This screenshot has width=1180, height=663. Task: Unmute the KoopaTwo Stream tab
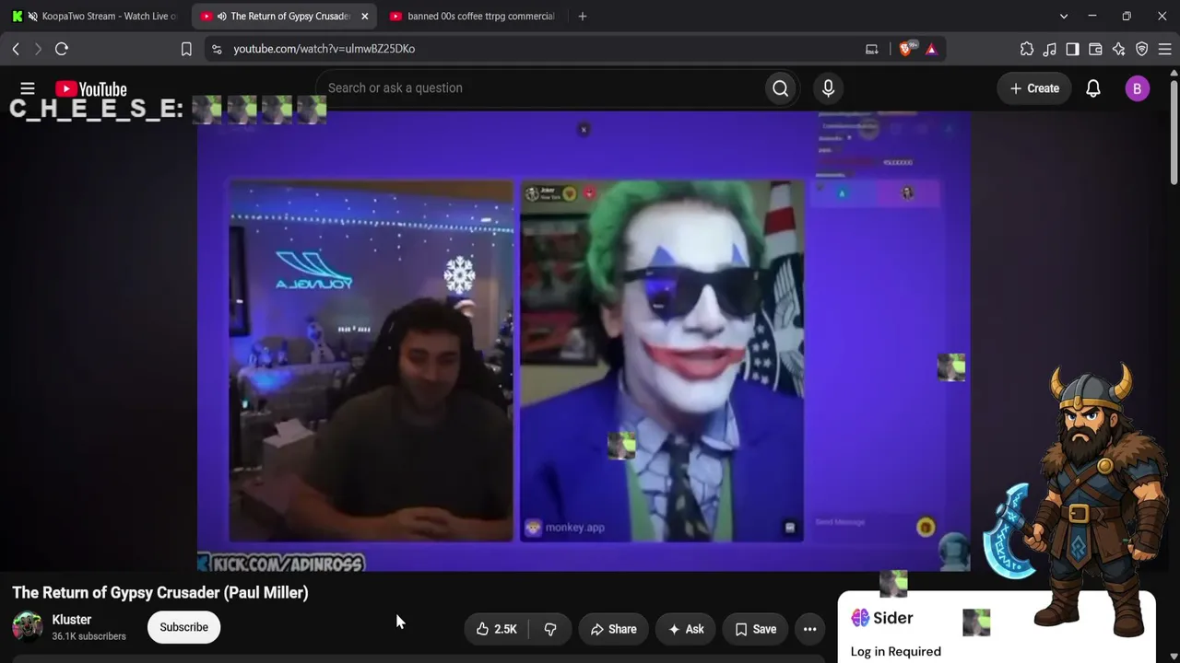(33, 17)
